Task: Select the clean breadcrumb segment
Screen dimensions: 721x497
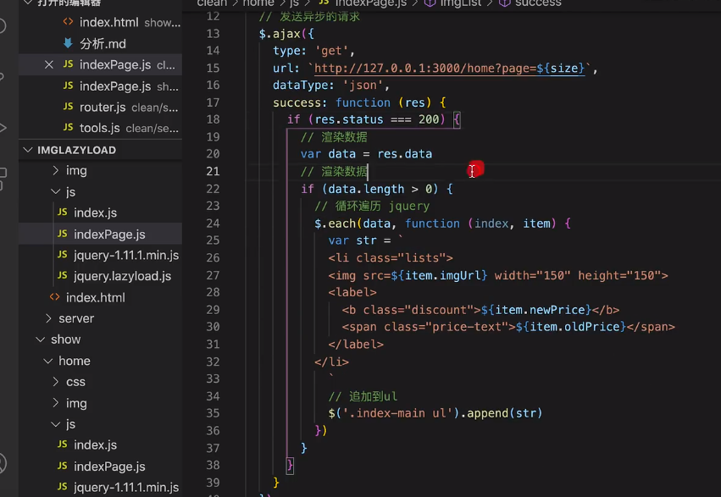Action: (x=212, y=3)
